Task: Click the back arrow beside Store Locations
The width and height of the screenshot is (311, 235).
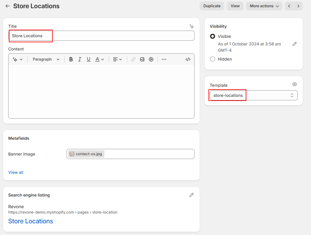Action: pos(8,6)
